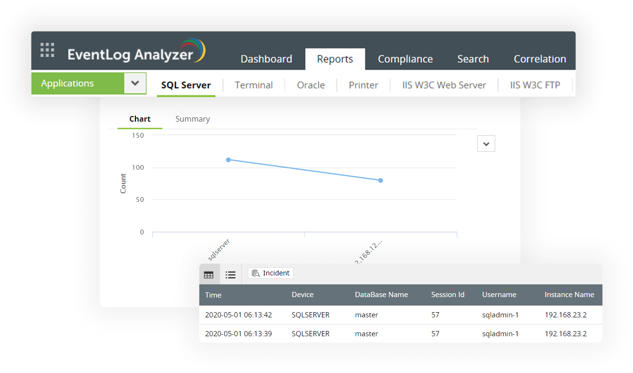
Task: Open the Search tab
Action: tap(473, 59)
